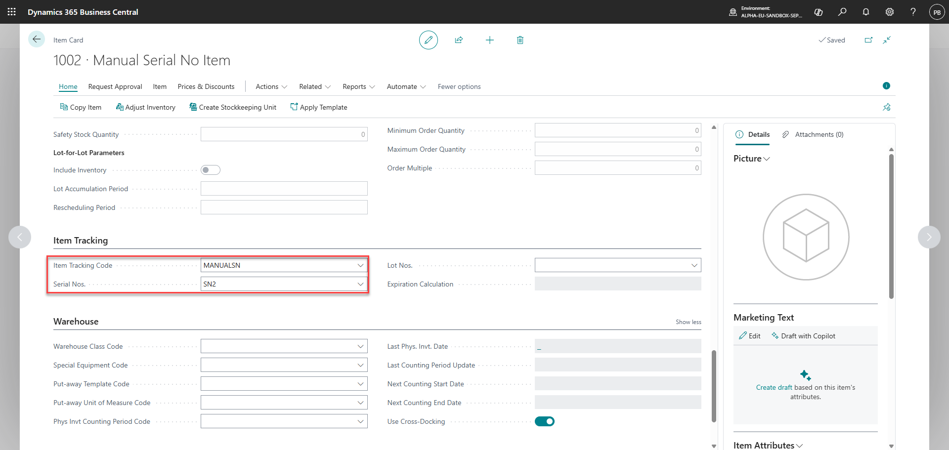Open the Request Approval menu

click(115, 86)
